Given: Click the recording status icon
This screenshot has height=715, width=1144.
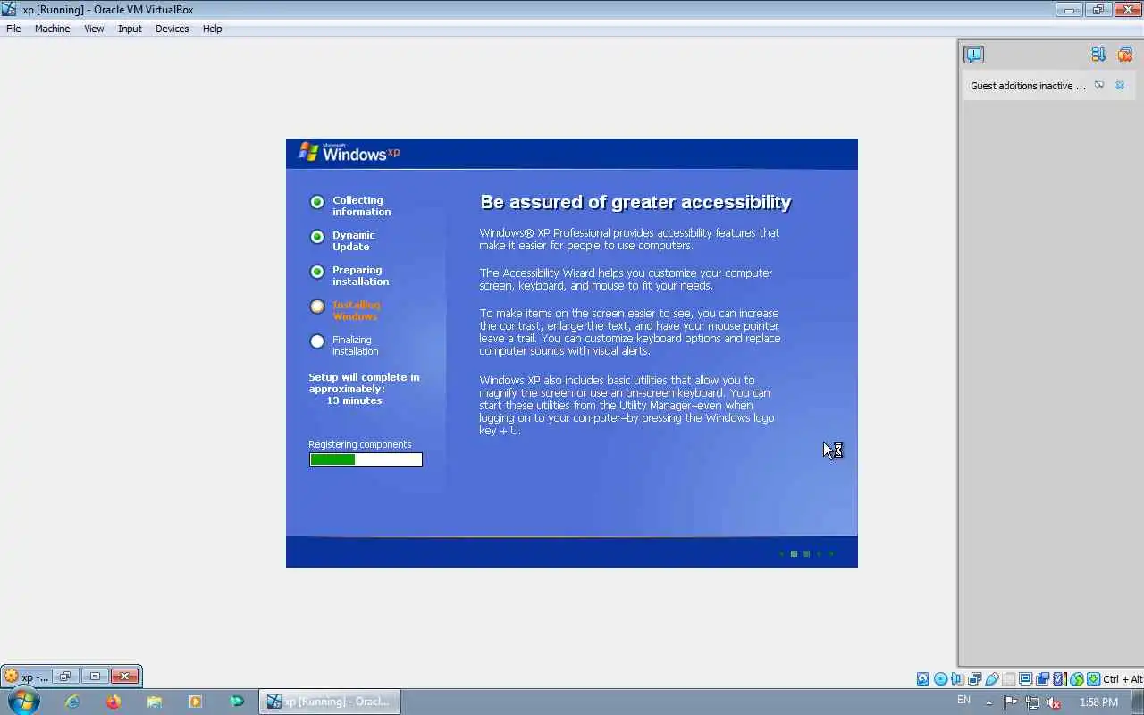Looking at the screenshot, I should (x=1042, y=679).
